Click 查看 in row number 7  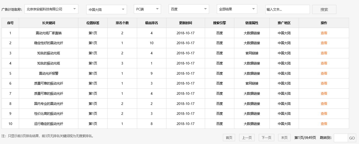324,93
